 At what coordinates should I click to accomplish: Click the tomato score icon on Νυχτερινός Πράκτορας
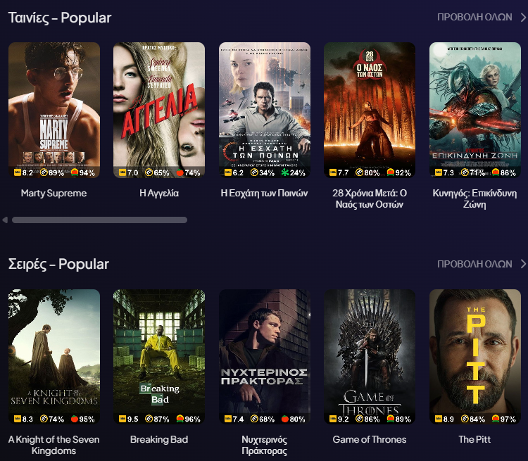coord(285,419)
